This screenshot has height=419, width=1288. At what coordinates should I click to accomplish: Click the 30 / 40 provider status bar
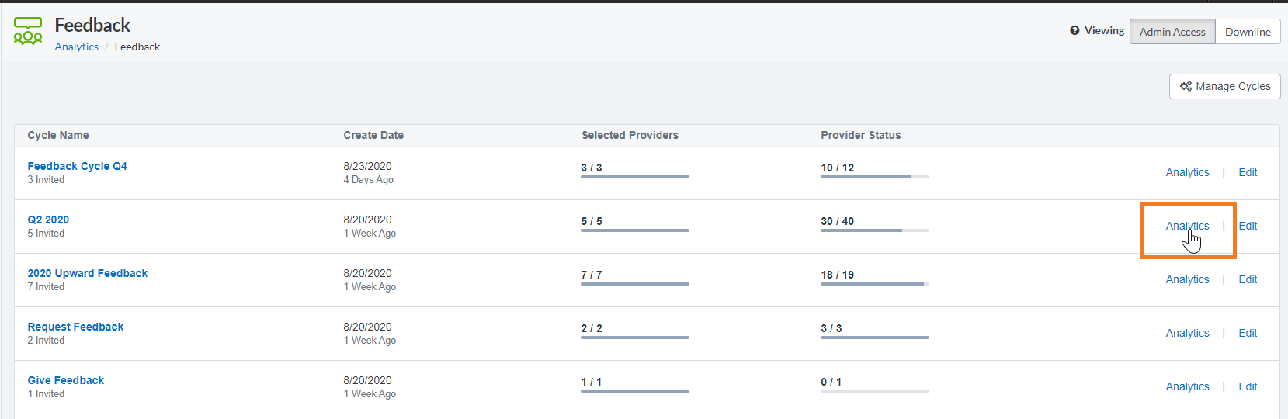[875, 230]
